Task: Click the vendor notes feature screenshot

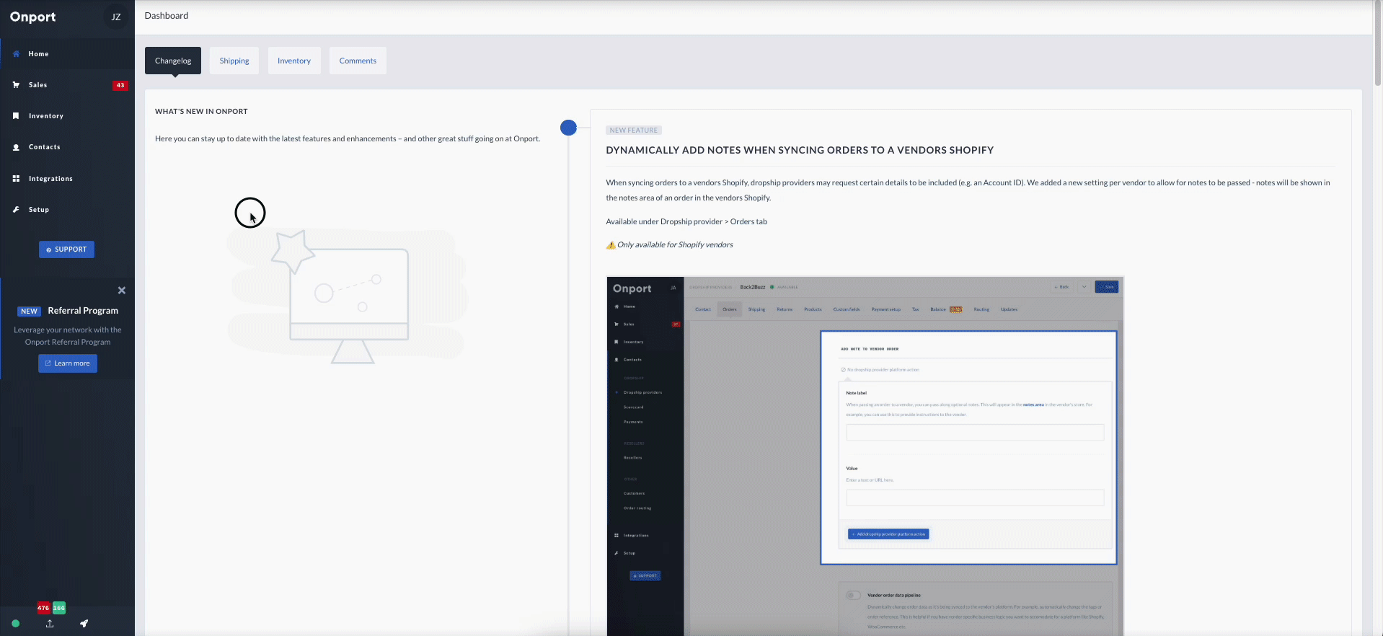Action: click(x=865, y=456)
